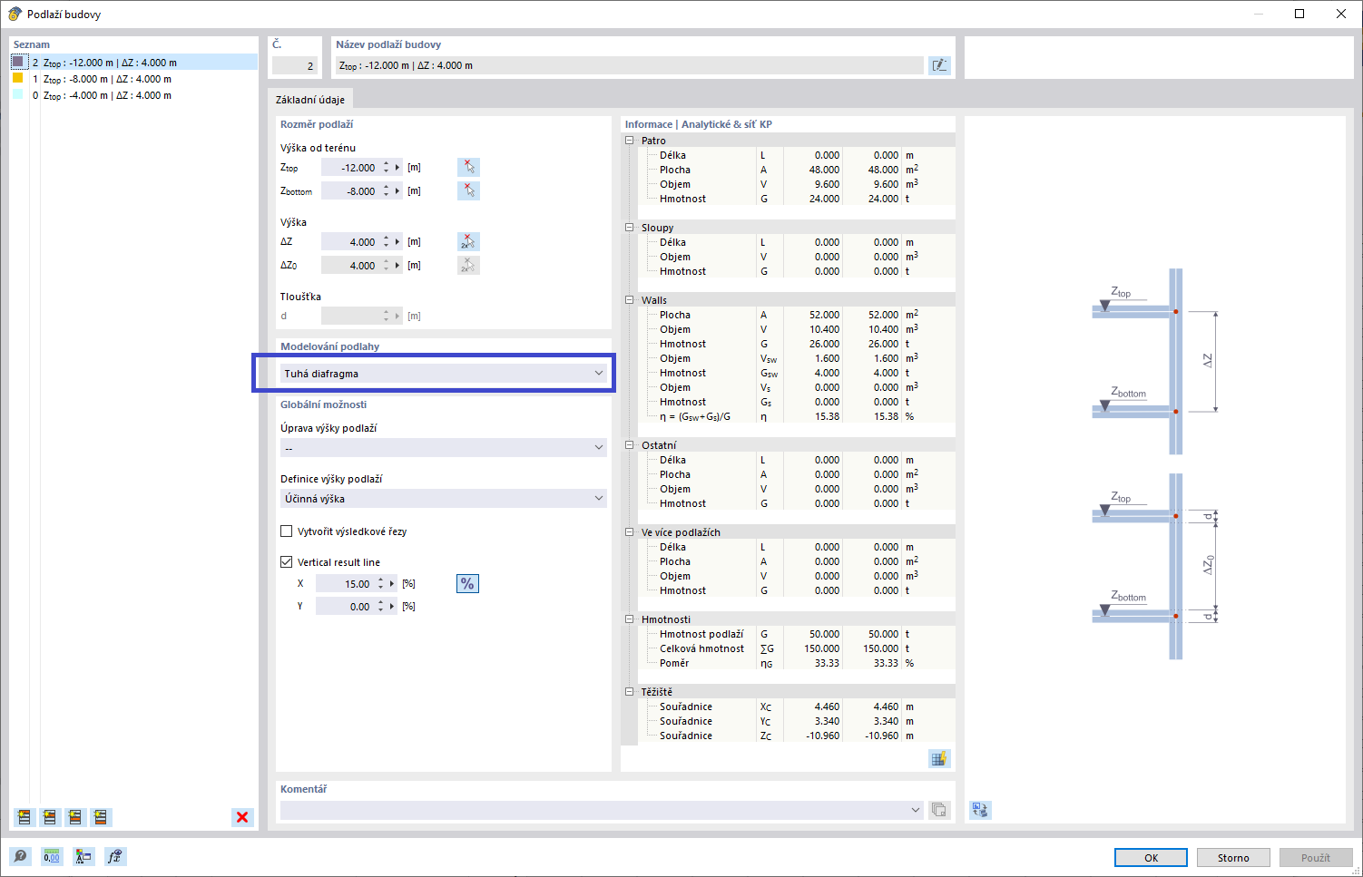
Task: Open the Účinná výška dropdown
Action: (x=444, y=499)
